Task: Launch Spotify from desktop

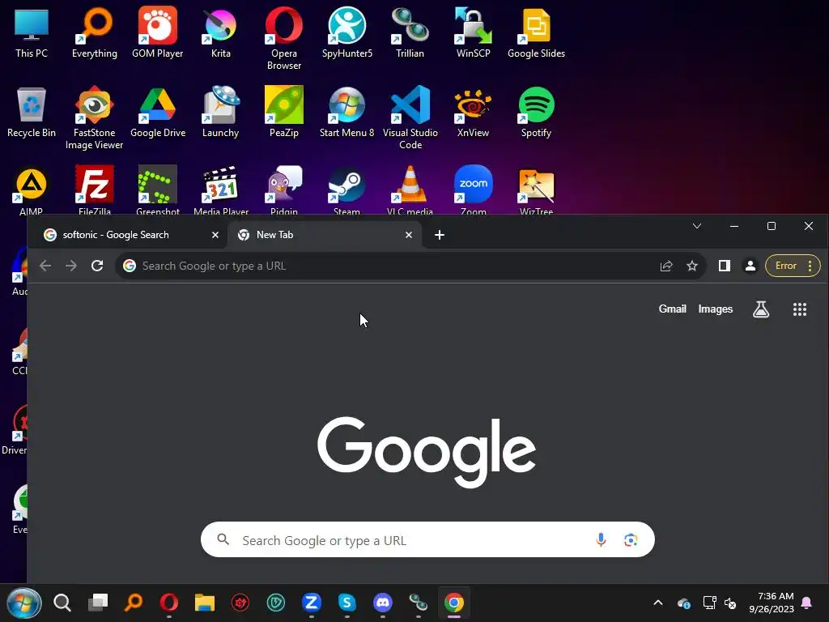Action: point(536,112)
